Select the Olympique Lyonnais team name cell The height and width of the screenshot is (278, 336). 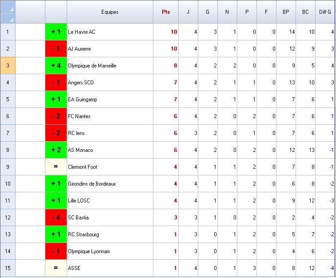tap(110, 251)
